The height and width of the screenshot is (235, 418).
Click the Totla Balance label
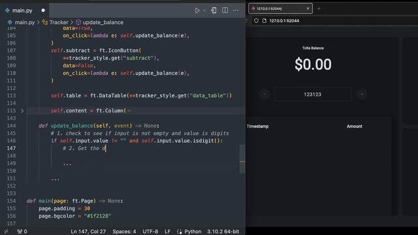pos(313,48)
